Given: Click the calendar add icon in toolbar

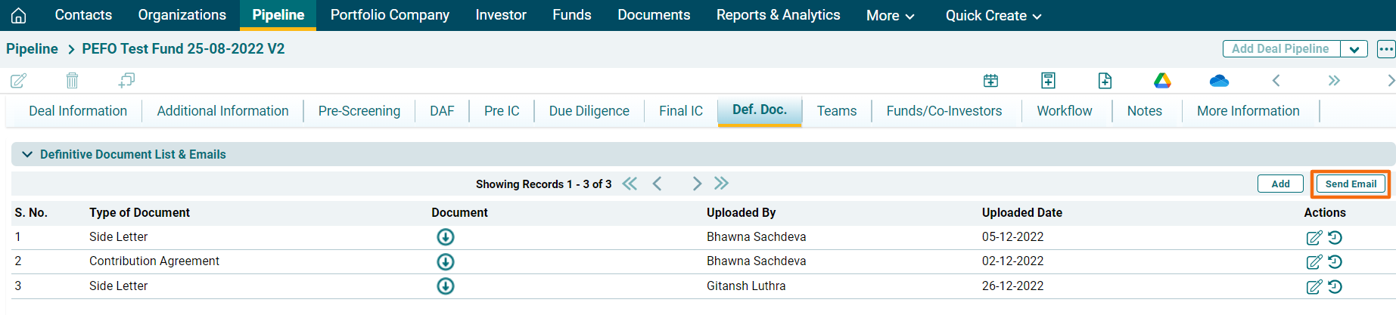Looking at the screenshot, I should 990,81.
